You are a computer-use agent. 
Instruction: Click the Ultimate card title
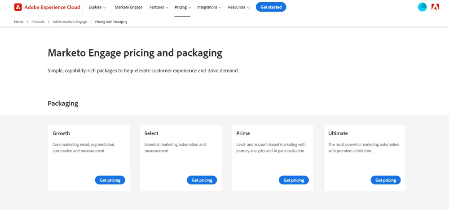click(338, 133)
